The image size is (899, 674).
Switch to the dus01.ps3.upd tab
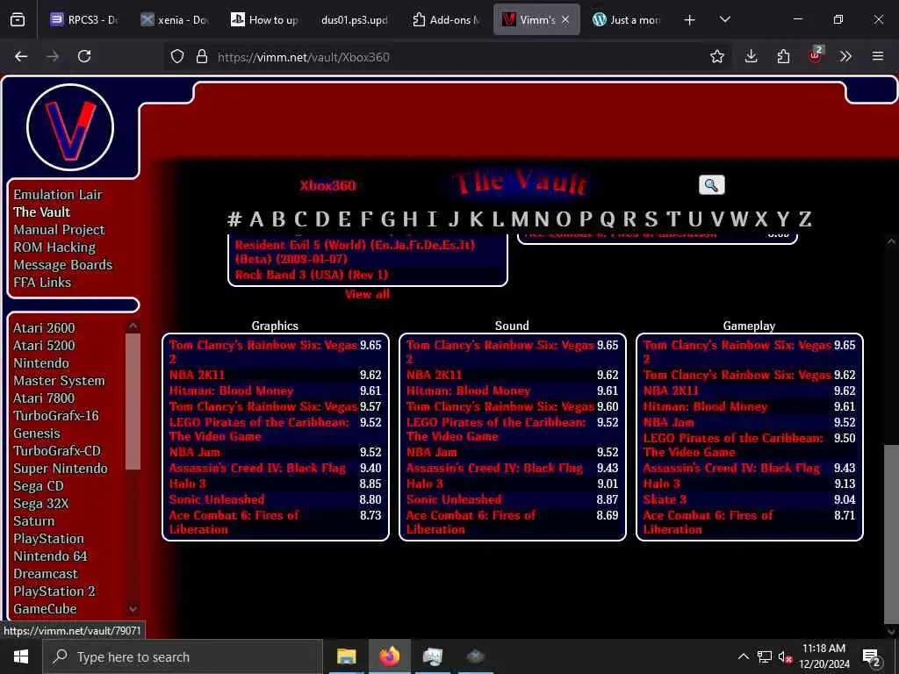point(355,20)
